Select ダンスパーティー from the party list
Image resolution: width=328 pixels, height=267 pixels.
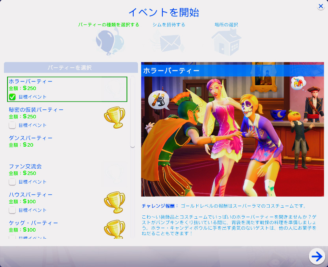31,138
